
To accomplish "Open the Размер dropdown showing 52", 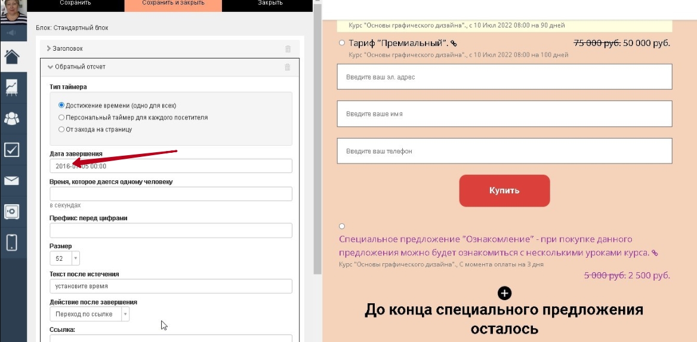I will pos(64,258).
